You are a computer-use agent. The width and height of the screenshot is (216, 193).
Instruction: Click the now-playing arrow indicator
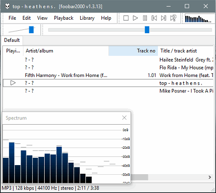13,83
